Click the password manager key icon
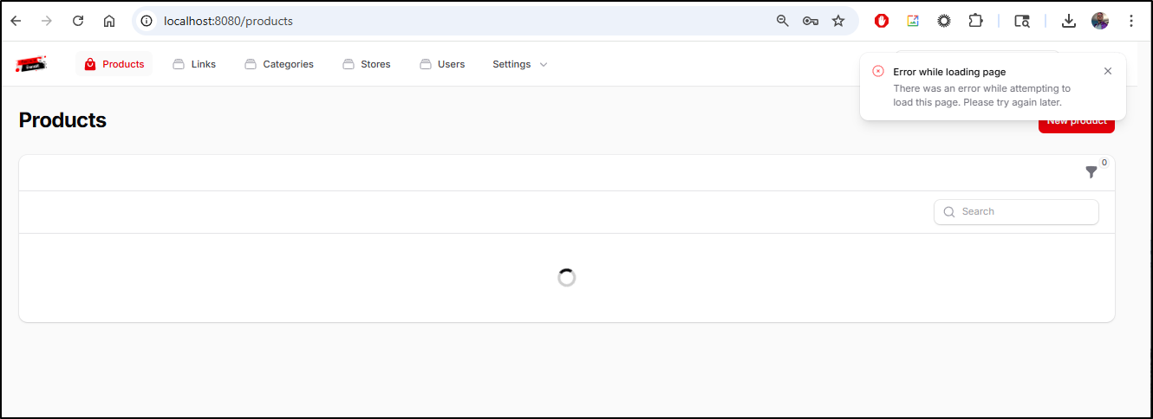 811,21
